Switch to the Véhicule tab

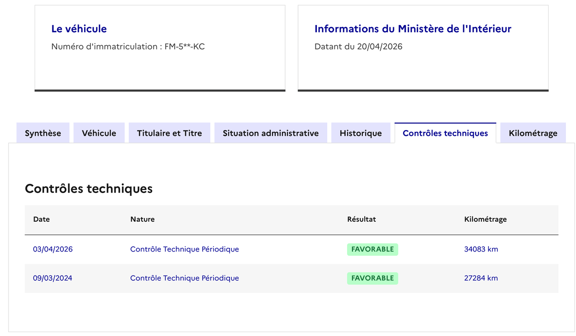[x=99, y=133]
